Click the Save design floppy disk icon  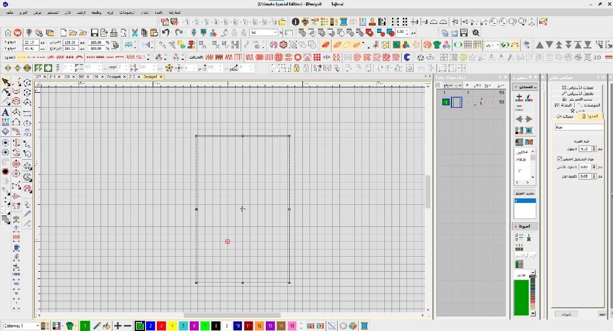pos(95,33)
